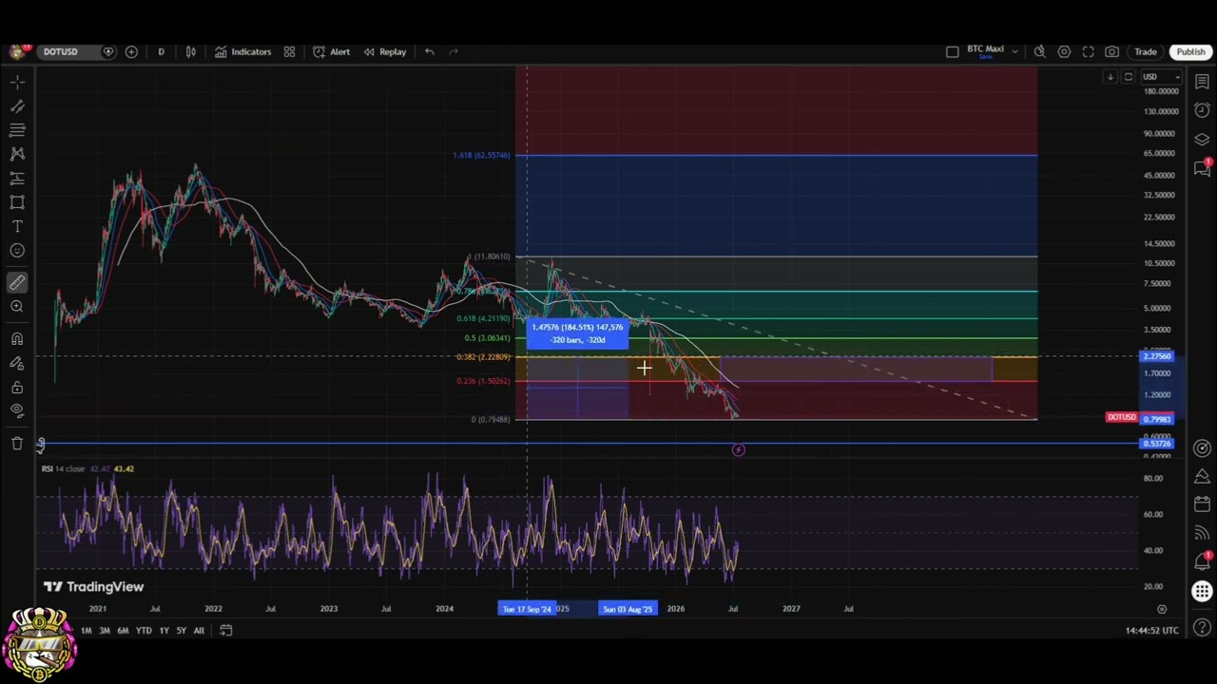
Task: Open the candlestick chart style selector
Action: 191,51
